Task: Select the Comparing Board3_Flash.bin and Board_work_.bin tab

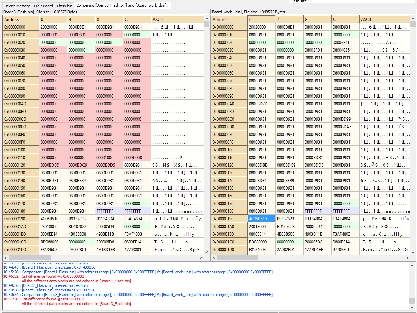Action: [x=122, y=5]
